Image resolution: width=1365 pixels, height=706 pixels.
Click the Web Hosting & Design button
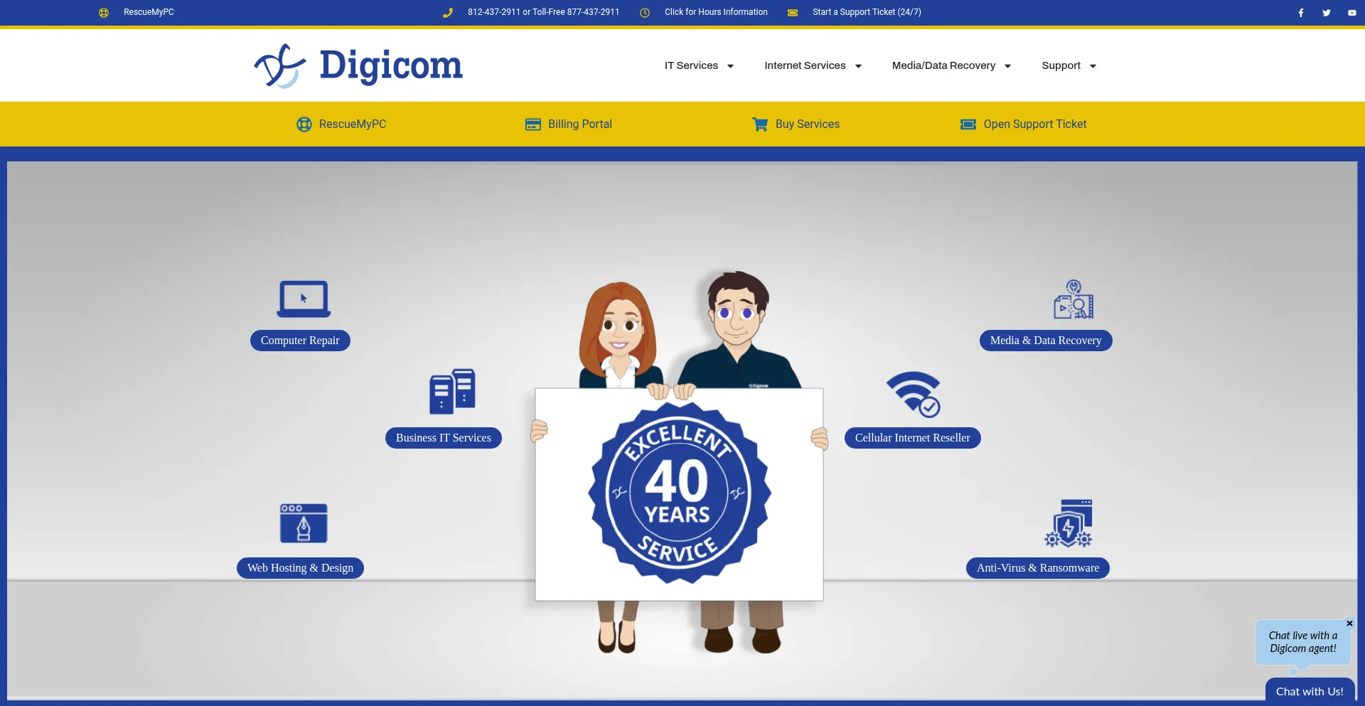(300, 568)
